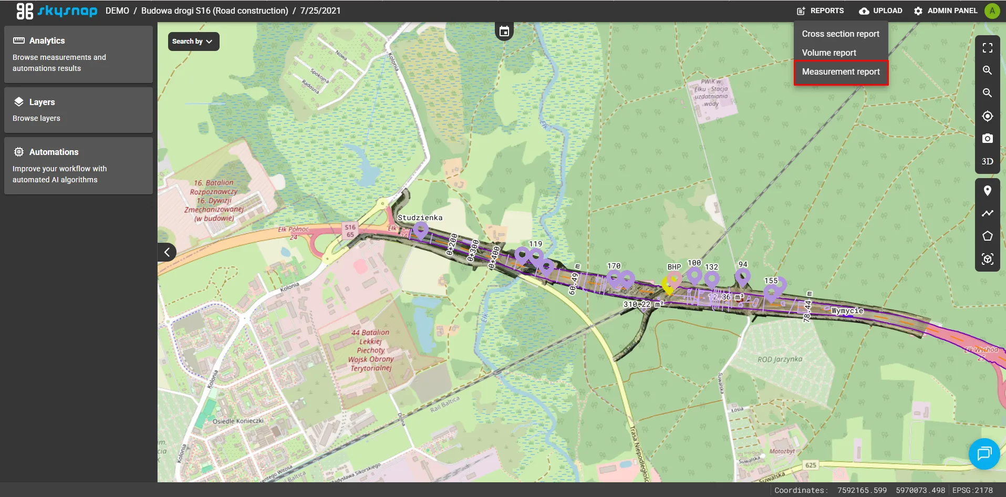Viewport: 1006px width, 497px height.
Task: Click the zoom in magnifier icon
Action: (x=987, y=70)
